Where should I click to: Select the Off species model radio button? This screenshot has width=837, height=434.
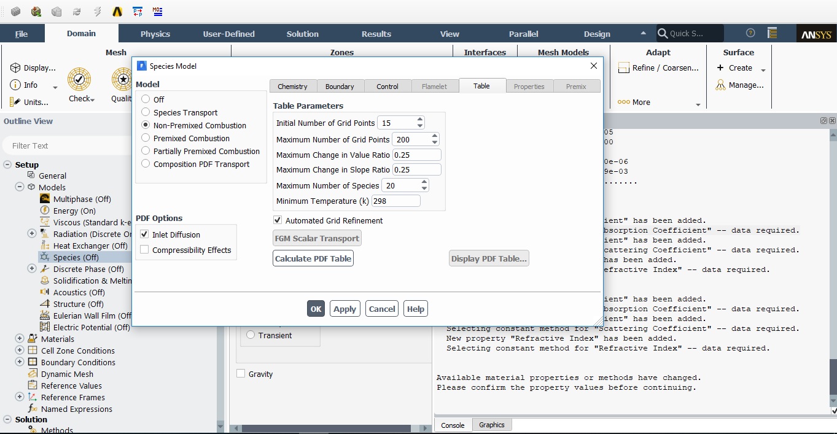(146, 99)
